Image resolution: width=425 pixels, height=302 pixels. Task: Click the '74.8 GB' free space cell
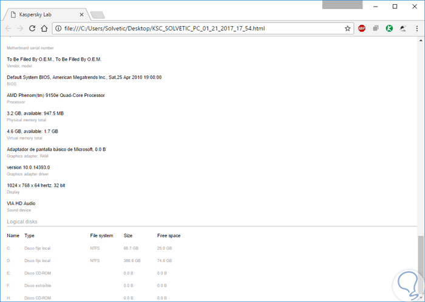coord(165,261)
